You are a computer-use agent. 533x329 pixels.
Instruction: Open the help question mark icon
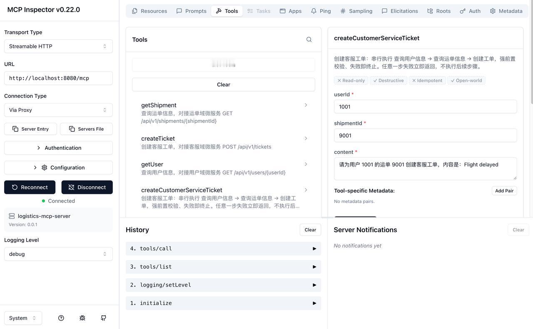[61, 318]
